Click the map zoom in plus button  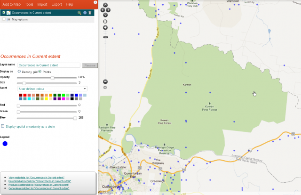[x=105, y=27]
